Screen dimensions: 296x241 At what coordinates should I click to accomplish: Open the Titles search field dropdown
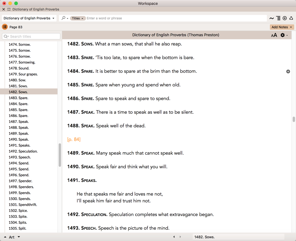(x=78, y=18)
